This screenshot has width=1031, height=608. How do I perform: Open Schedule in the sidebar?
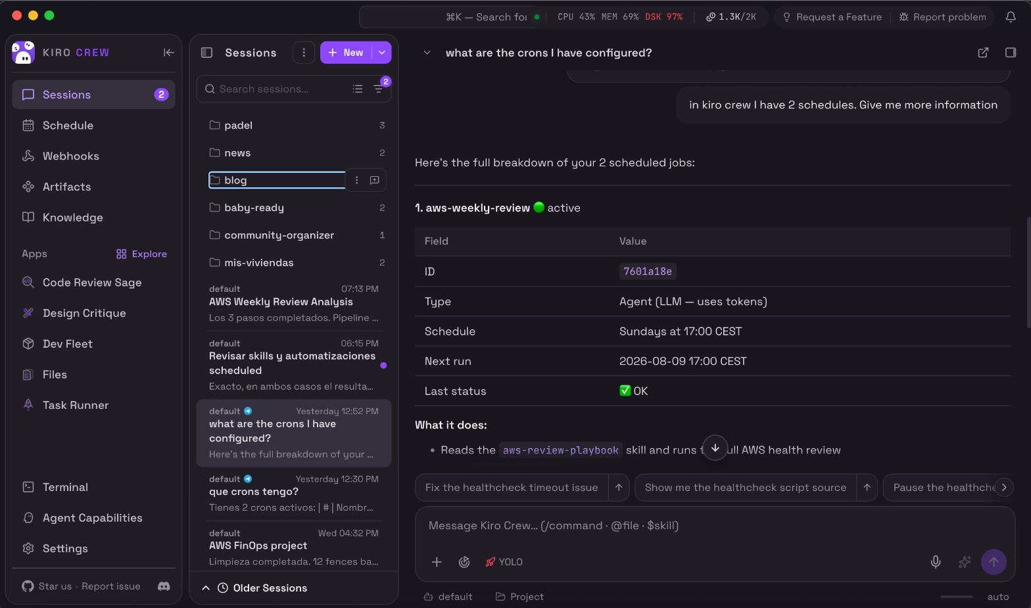93,126
